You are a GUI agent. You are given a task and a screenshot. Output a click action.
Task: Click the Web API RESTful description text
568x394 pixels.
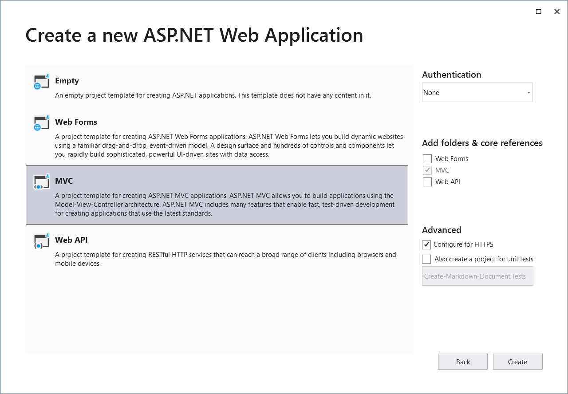225,259
